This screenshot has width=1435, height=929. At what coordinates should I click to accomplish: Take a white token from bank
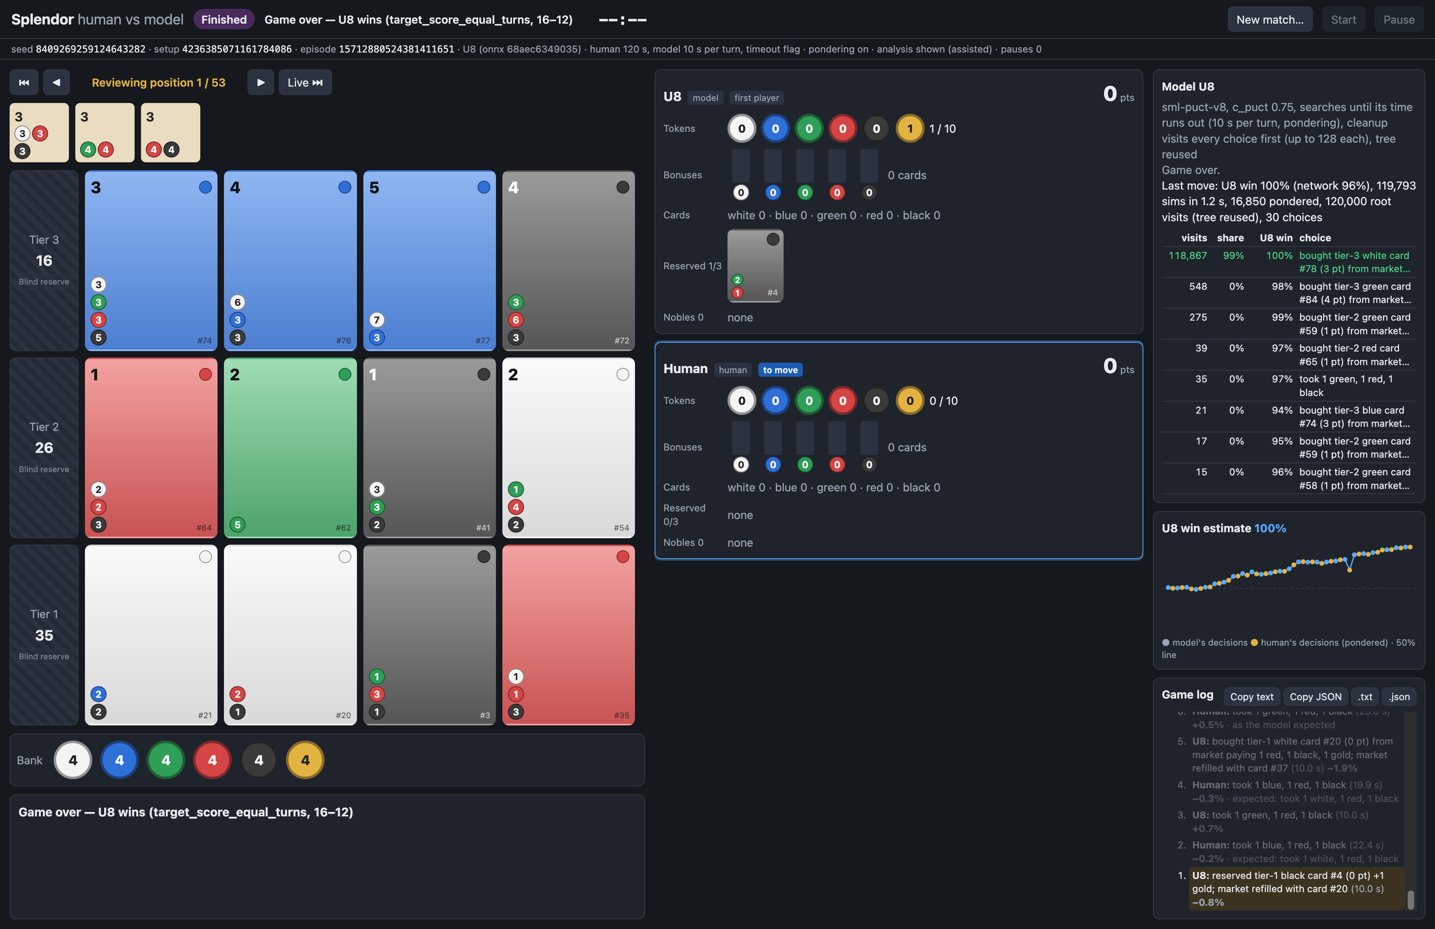(x=73, y=760)
